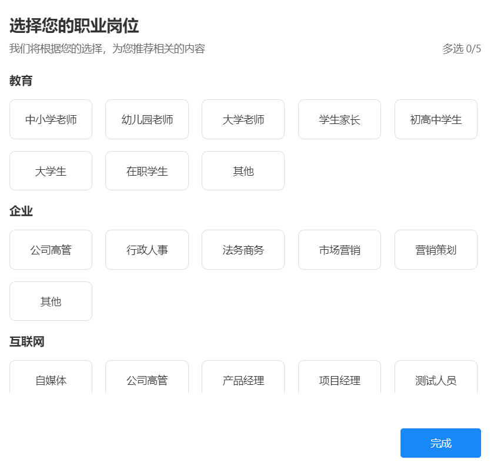
Task: Select 中小学老师 in the 教育 section
Action: (x=51, y=119)
